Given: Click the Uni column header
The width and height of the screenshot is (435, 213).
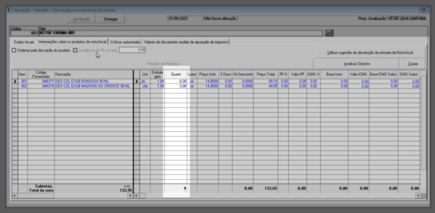Looking at the screenshot, I should tap(145, 74).
